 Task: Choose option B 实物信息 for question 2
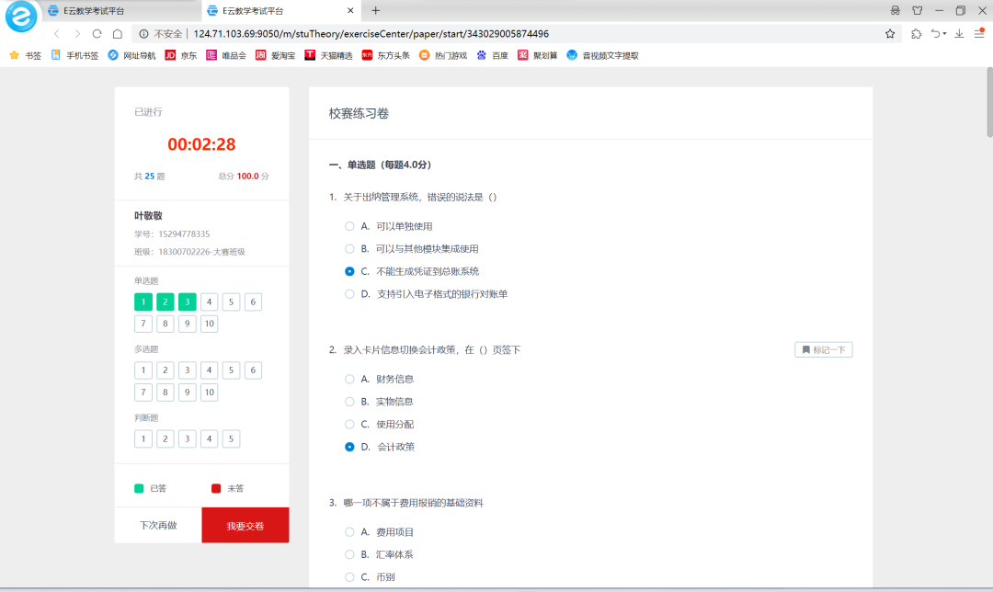click(349, 402)
